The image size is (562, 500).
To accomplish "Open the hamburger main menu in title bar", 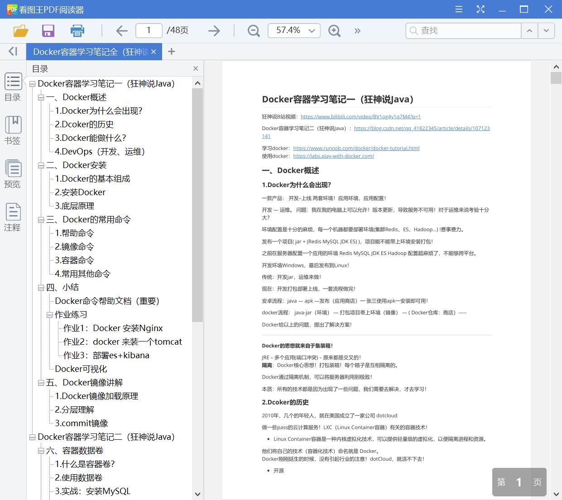I will pyautogui.click(x=459, y=10).
